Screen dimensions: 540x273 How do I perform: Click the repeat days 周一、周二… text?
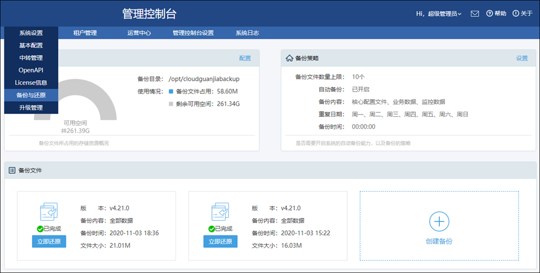pyautogui.click(x=410, y=115)
